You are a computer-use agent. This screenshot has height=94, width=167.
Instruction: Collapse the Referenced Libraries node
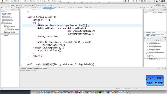click(3, 32)
